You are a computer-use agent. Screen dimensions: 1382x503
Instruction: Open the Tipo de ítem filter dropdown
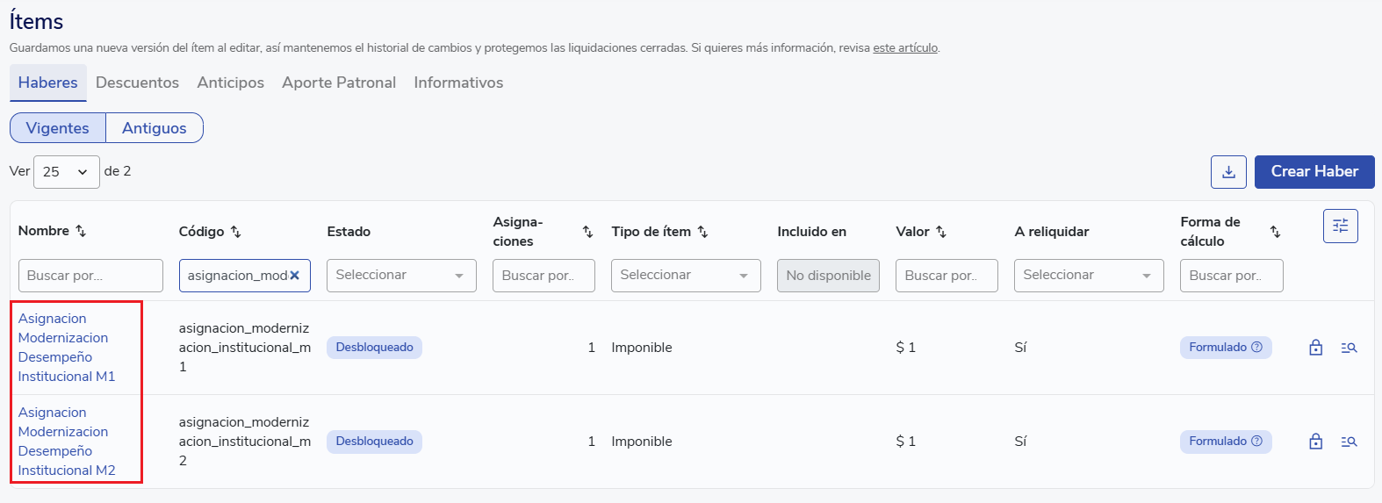click(685, 276)
